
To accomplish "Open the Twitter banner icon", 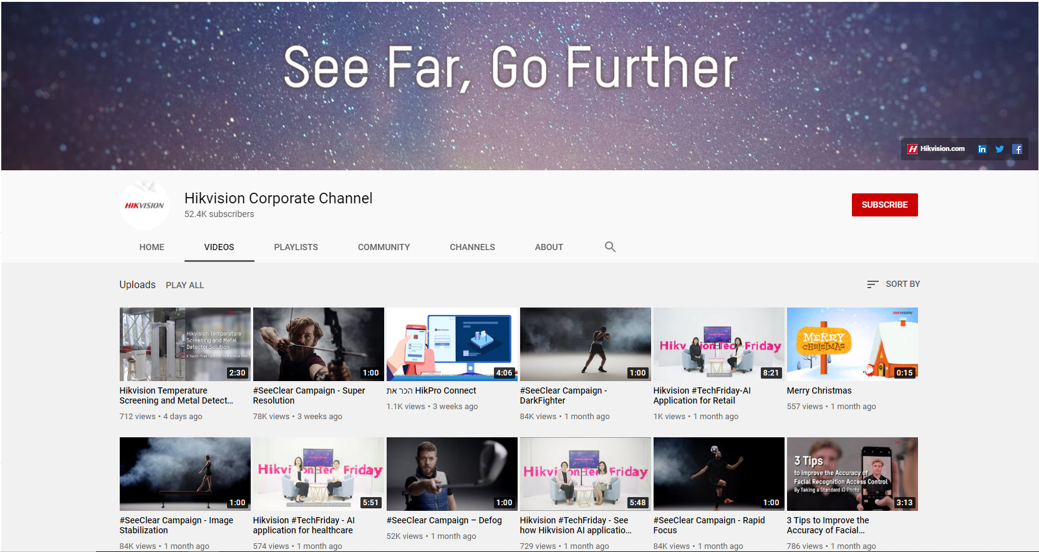I will (x=1000, y=149).
